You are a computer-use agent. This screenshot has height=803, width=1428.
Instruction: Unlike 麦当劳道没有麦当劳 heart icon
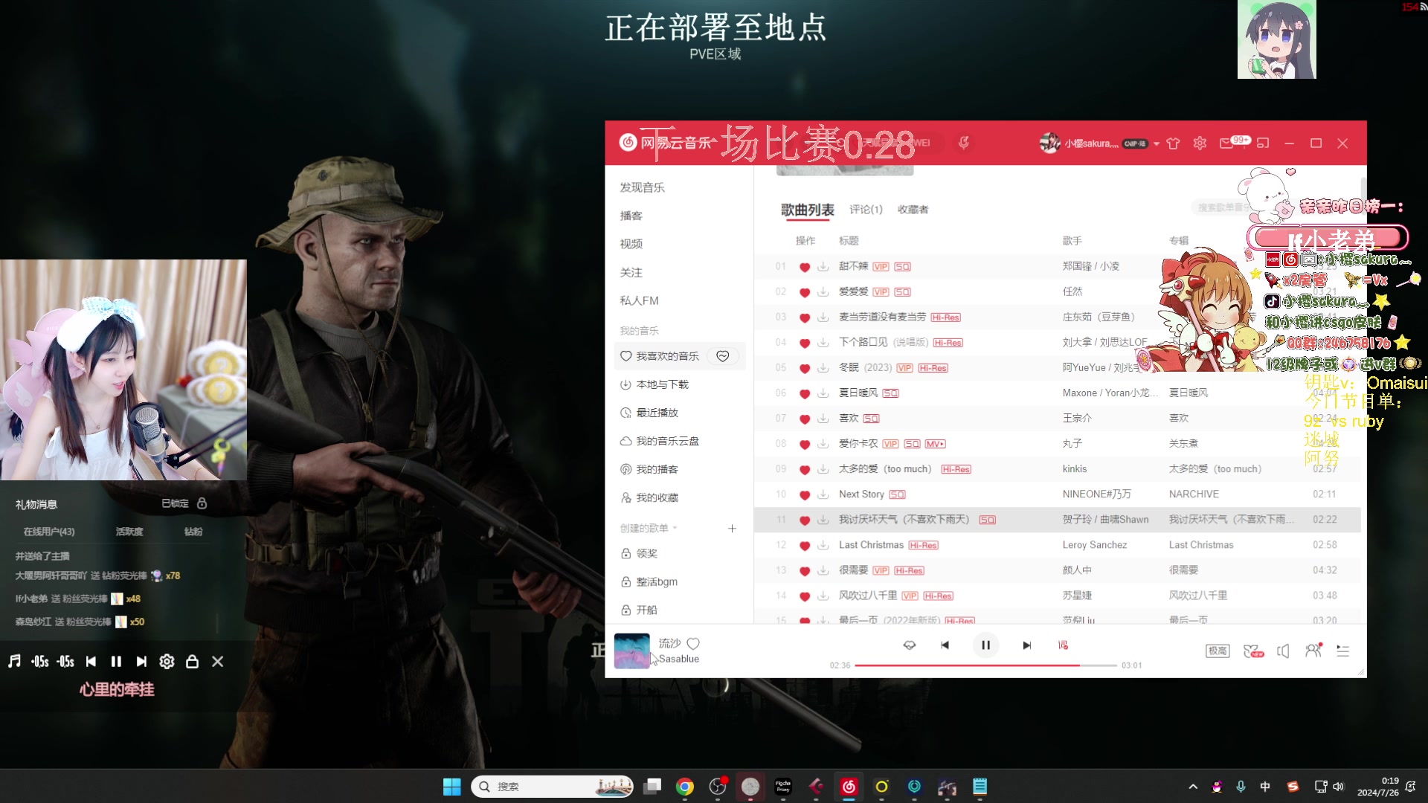coord(804,317)
